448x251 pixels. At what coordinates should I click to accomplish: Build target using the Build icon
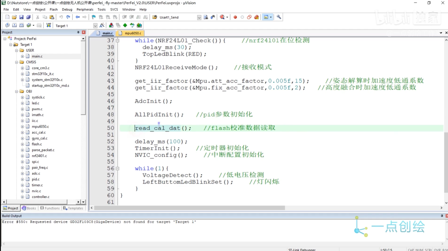pos(14,25)
